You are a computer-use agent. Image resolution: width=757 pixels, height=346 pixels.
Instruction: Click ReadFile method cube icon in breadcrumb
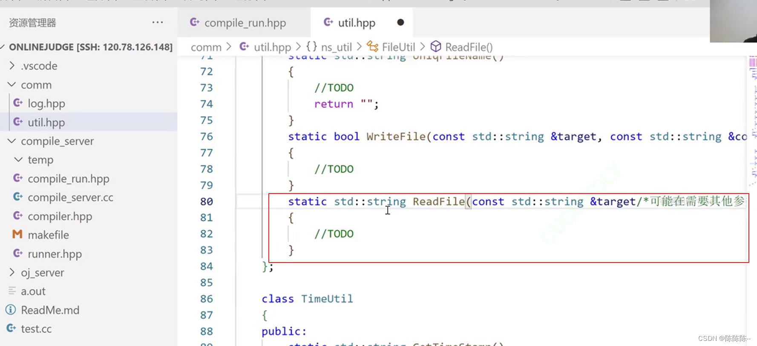[436, 46]
